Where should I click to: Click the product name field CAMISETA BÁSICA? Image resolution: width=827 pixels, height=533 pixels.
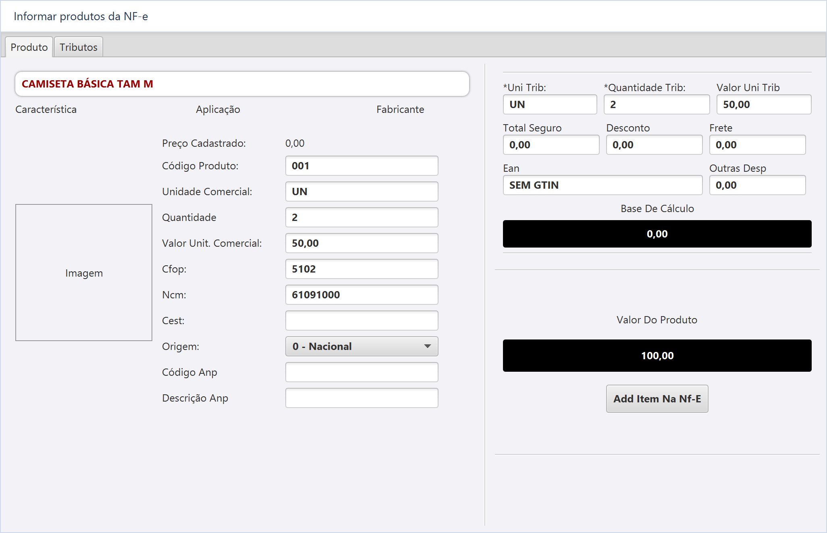pyautogui.click(x=242, y=84)
